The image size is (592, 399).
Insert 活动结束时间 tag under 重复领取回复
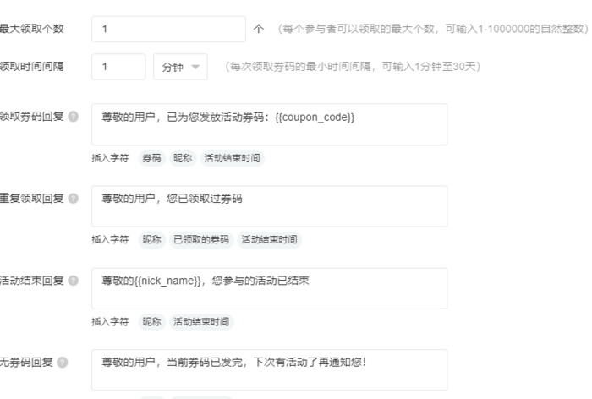(x=269, y=240)
